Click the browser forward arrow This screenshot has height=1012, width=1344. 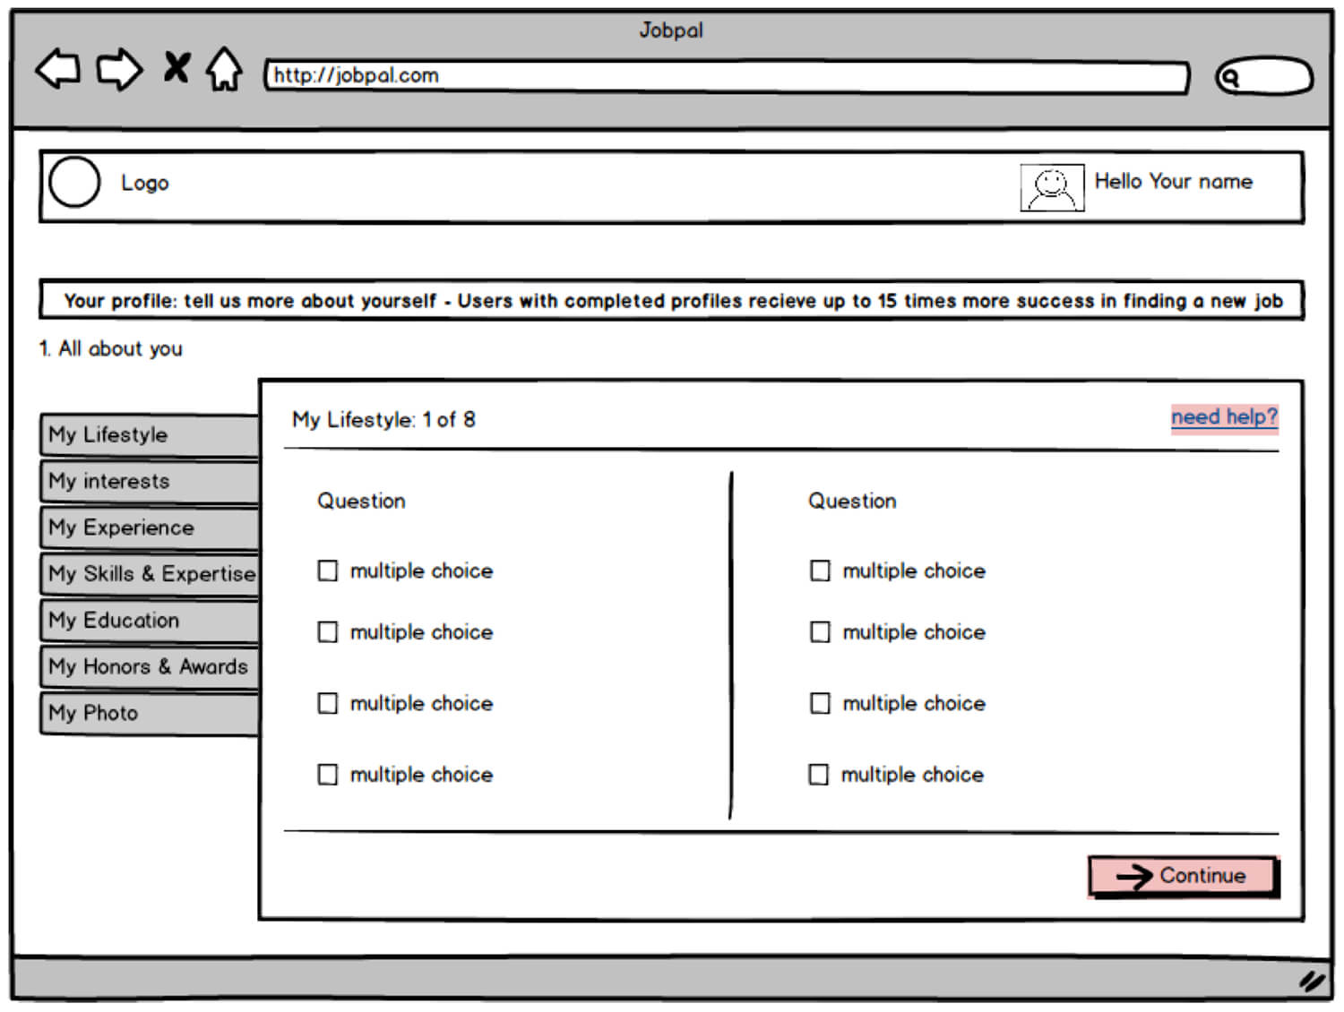(x=119, y=69)
